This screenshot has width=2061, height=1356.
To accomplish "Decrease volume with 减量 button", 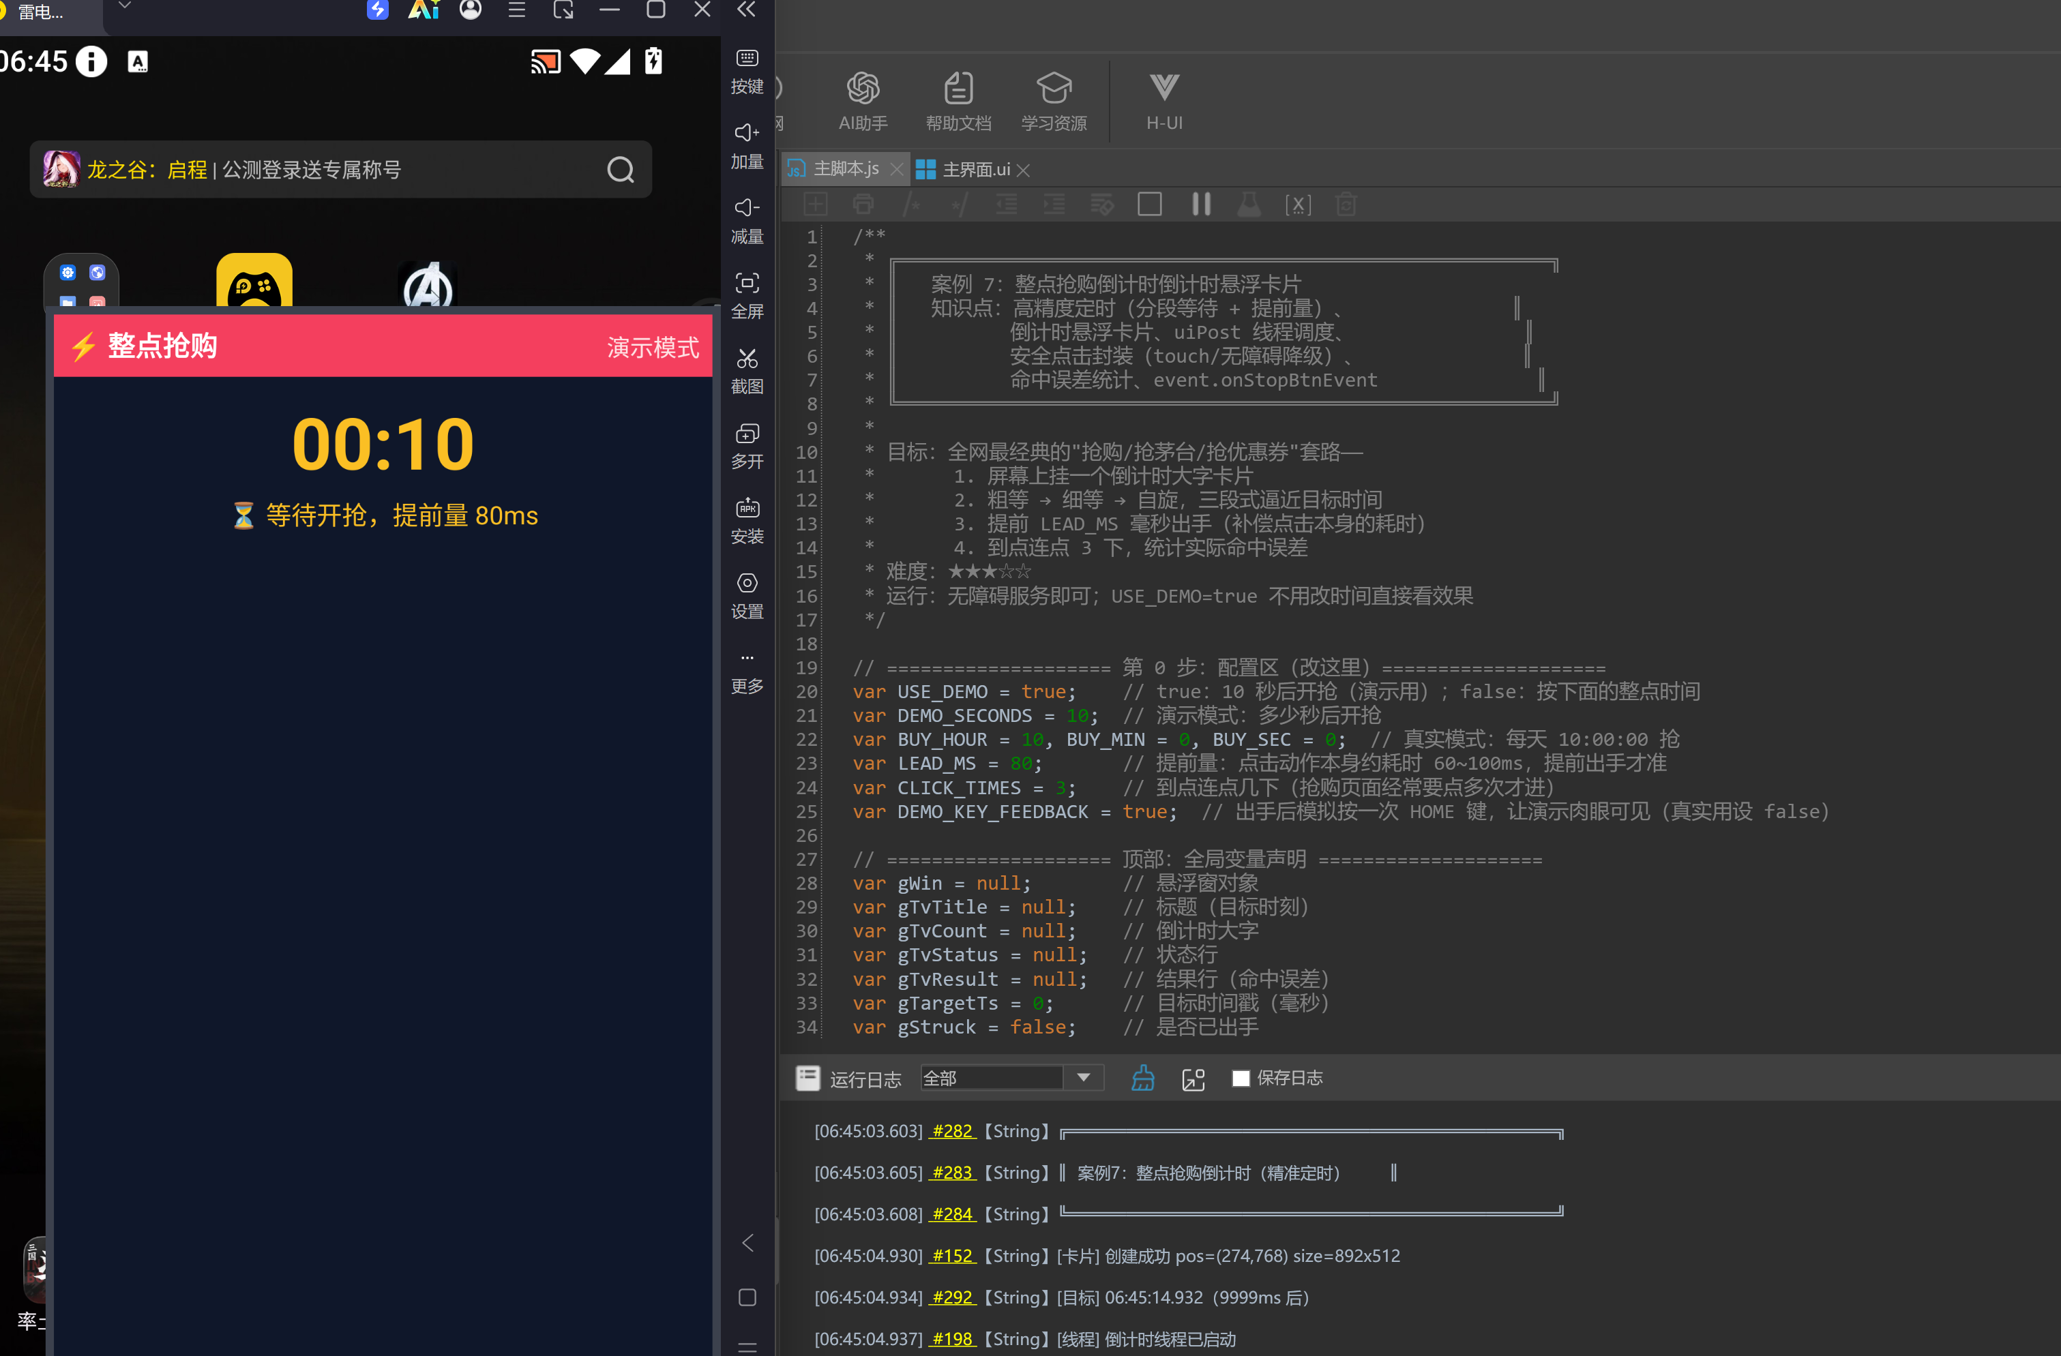I will (747, 221).
